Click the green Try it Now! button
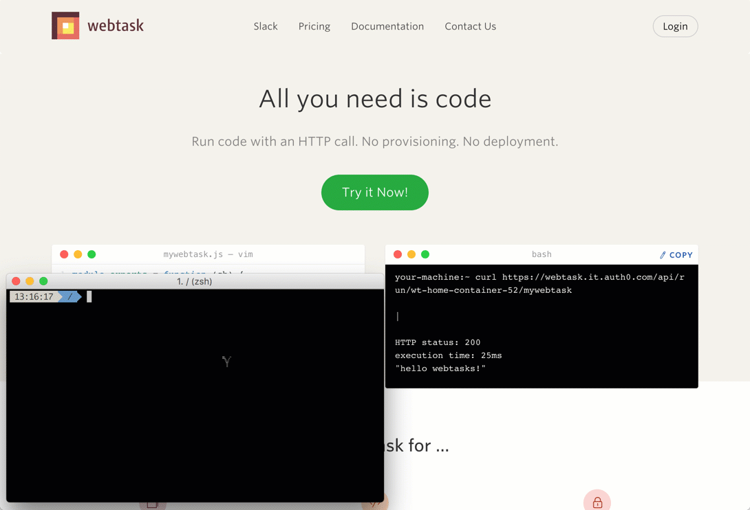 click(374, 192)
